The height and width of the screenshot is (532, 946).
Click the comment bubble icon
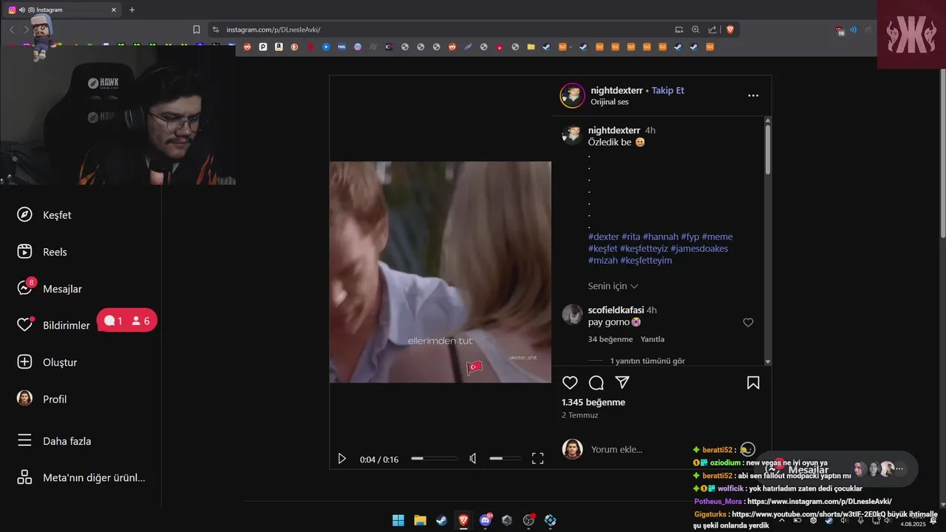[596, 383]
